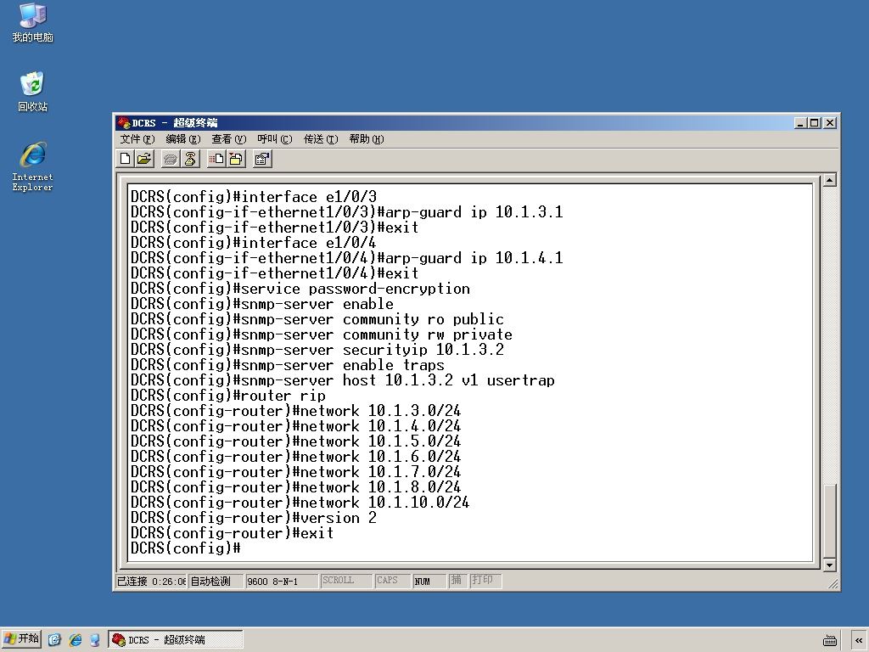Image resolution: width=869 pixels, height=652 pixels.
Task: Click the third quick launch icon in taskbar
Action: pyautogui.click(x=95, y=640)
